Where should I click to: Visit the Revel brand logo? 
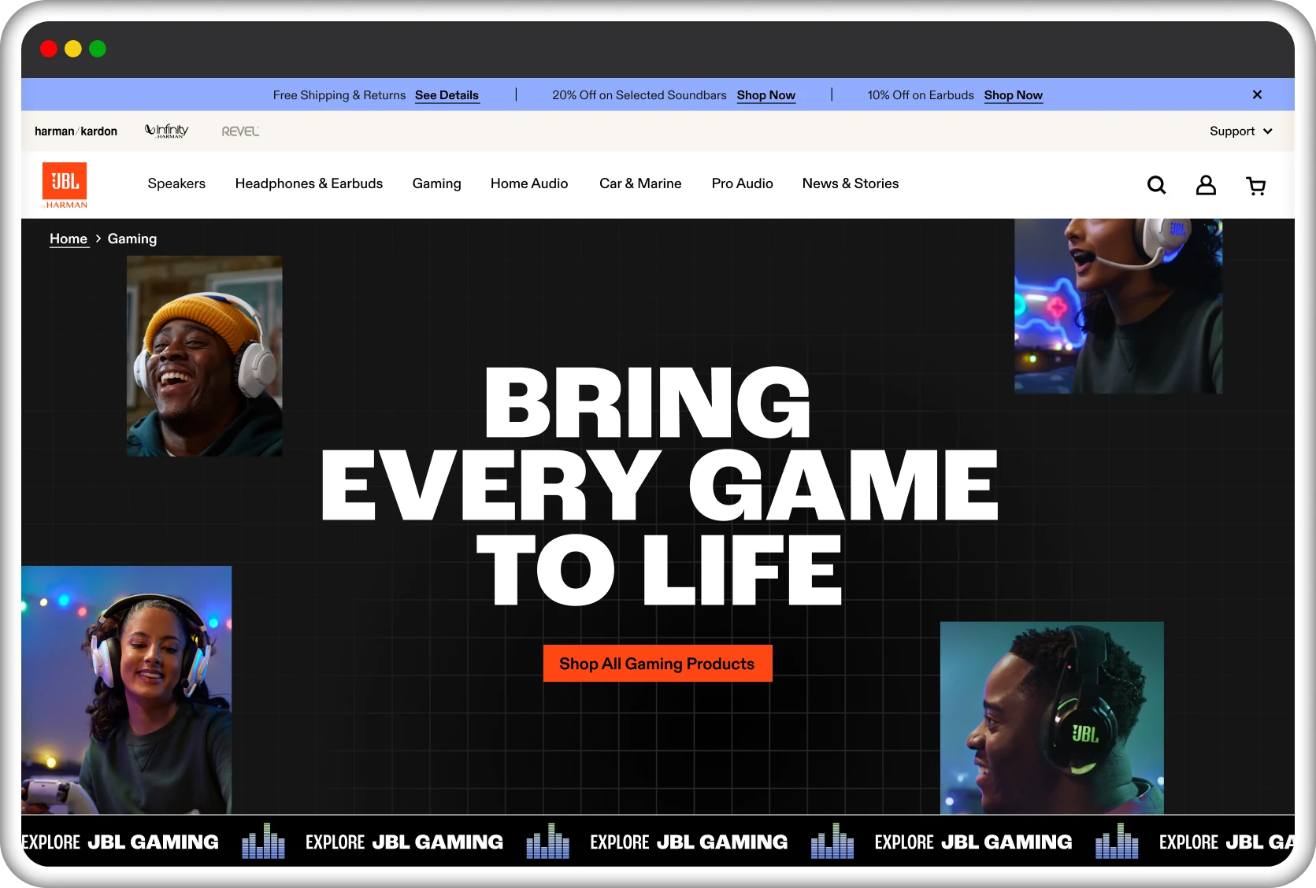tap(240, 131)
